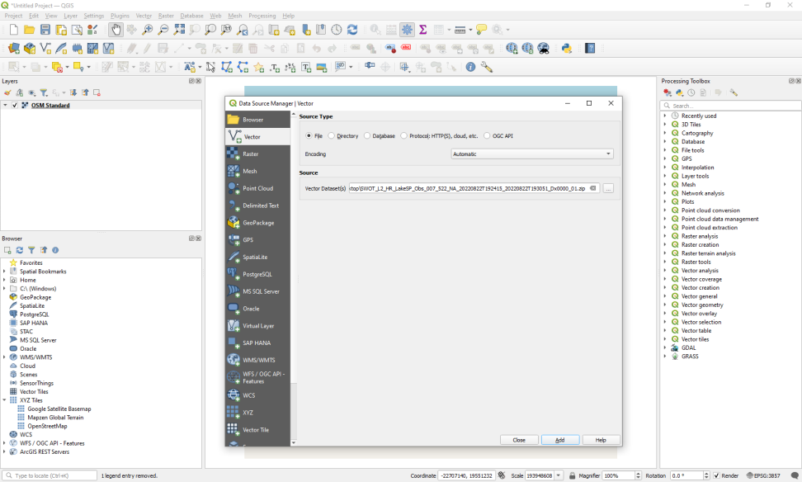This screenshot has height=482, width=802.
Task: Select Browser source in Data Source Manager
Action: click(x=257, y=119)
